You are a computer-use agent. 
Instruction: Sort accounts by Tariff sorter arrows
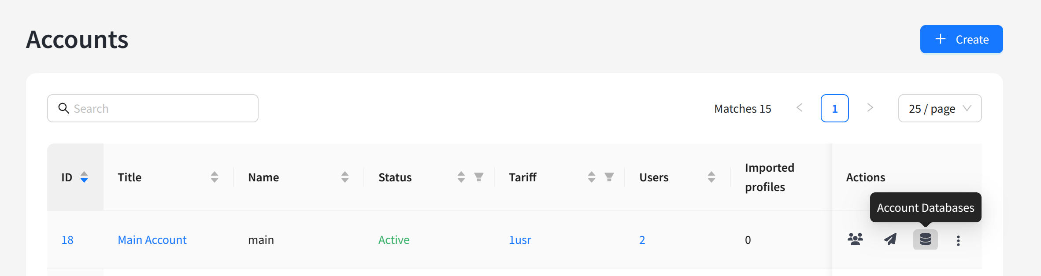592,177
